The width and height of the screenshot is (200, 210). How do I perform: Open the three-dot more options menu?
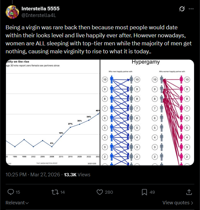click(191, 9)
